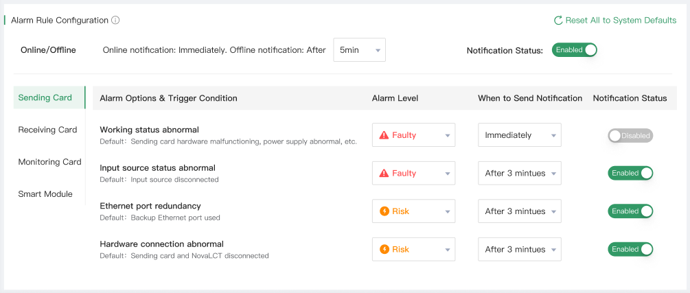Switch to the Monitoring Card tab
Viewport: 690px width, 293px height.
(x=49, y=162)
